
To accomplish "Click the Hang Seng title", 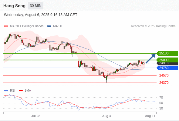I will pyautogui.click(x=14, y=6).
